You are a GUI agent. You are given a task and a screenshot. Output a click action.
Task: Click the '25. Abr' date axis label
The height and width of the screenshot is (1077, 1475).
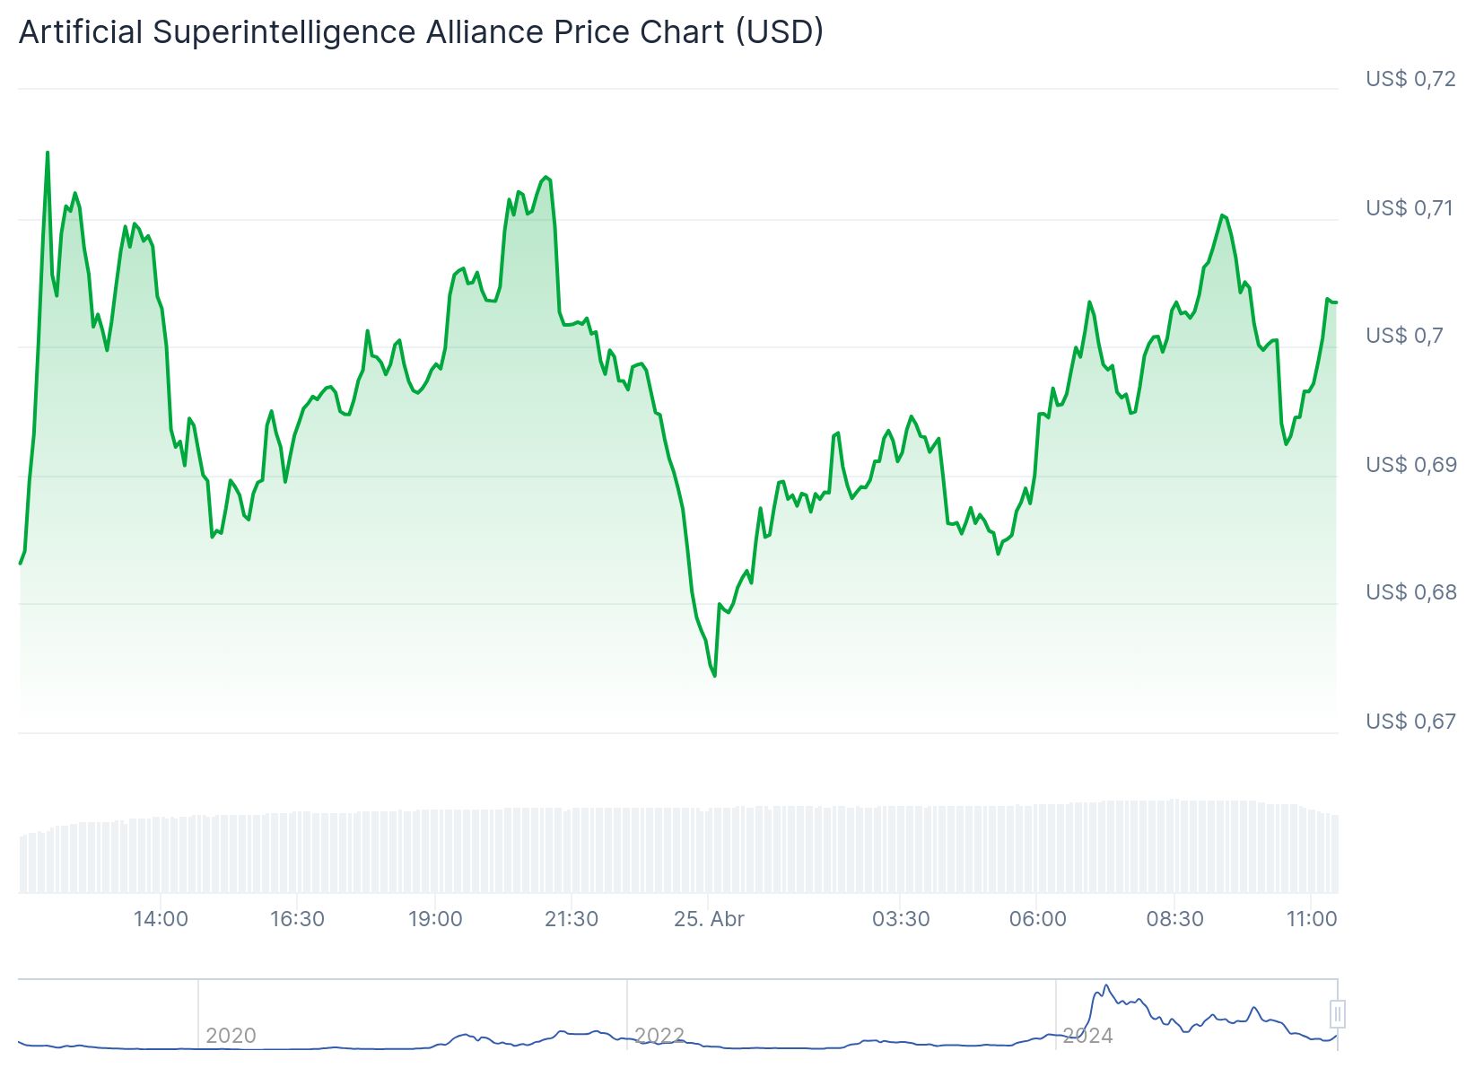(709, 919)
